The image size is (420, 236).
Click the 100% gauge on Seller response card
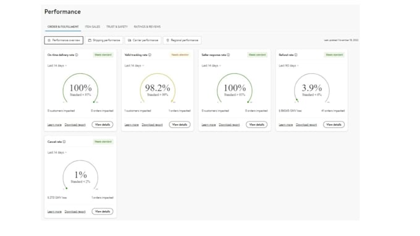pos(235,88)
